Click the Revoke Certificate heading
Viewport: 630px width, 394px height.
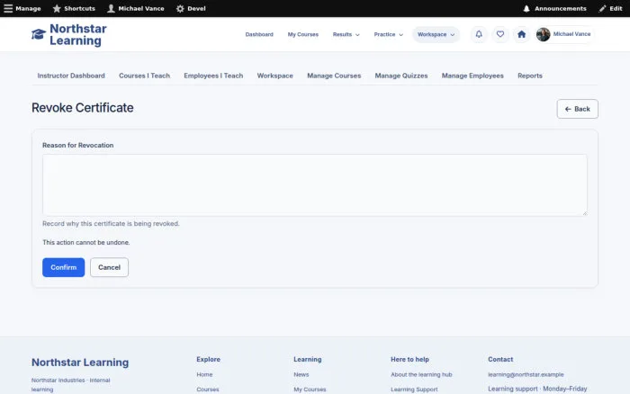(x=83, y=108)
